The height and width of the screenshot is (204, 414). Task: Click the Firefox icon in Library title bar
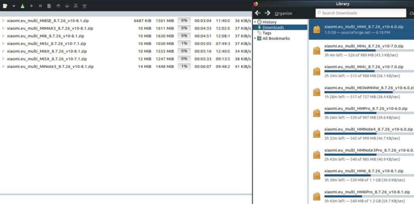click(256, 4)
